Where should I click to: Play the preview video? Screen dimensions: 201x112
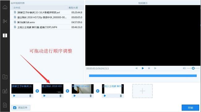143,68
